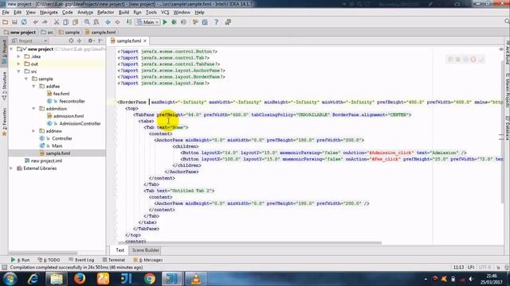Collapse the src folder
The image size is (510, 286).
[x=18, y=71]
